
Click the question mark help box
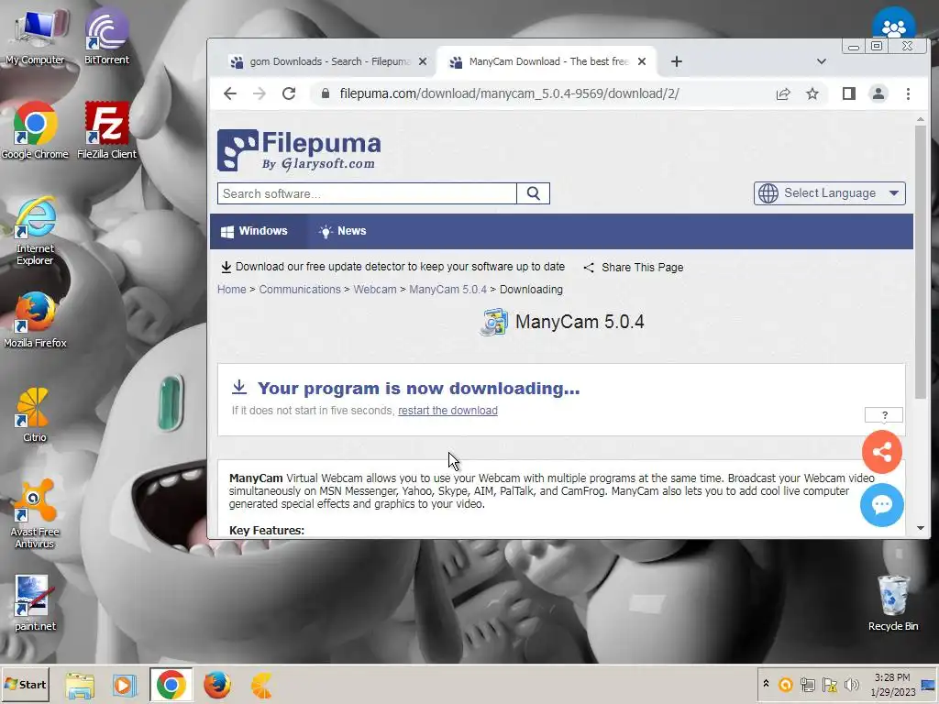coord(883,415)
